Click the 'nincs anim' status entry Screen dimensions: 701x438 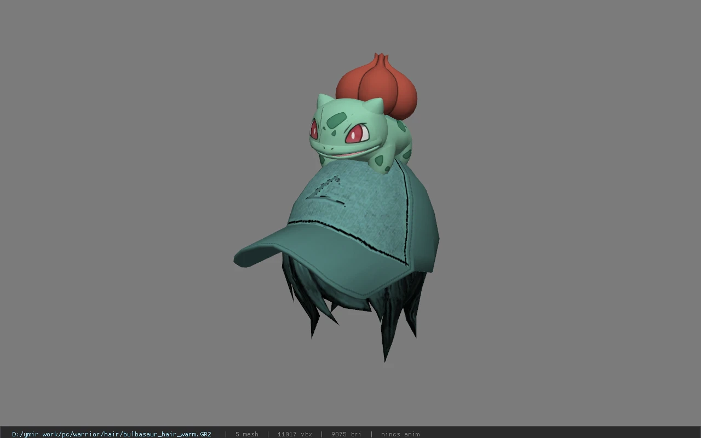(400, 434)
